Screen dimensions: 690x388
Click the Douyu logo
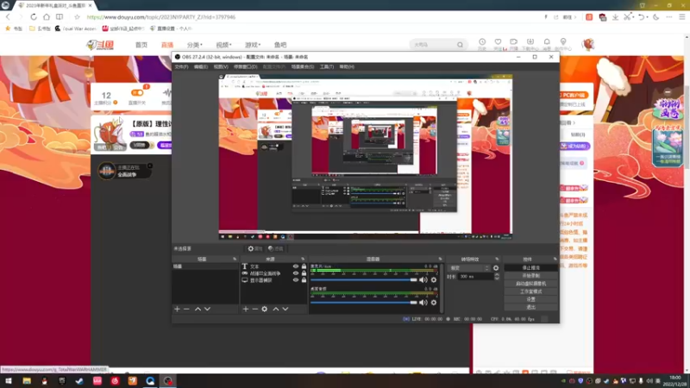pyautogui.click(x=100, y=45)
